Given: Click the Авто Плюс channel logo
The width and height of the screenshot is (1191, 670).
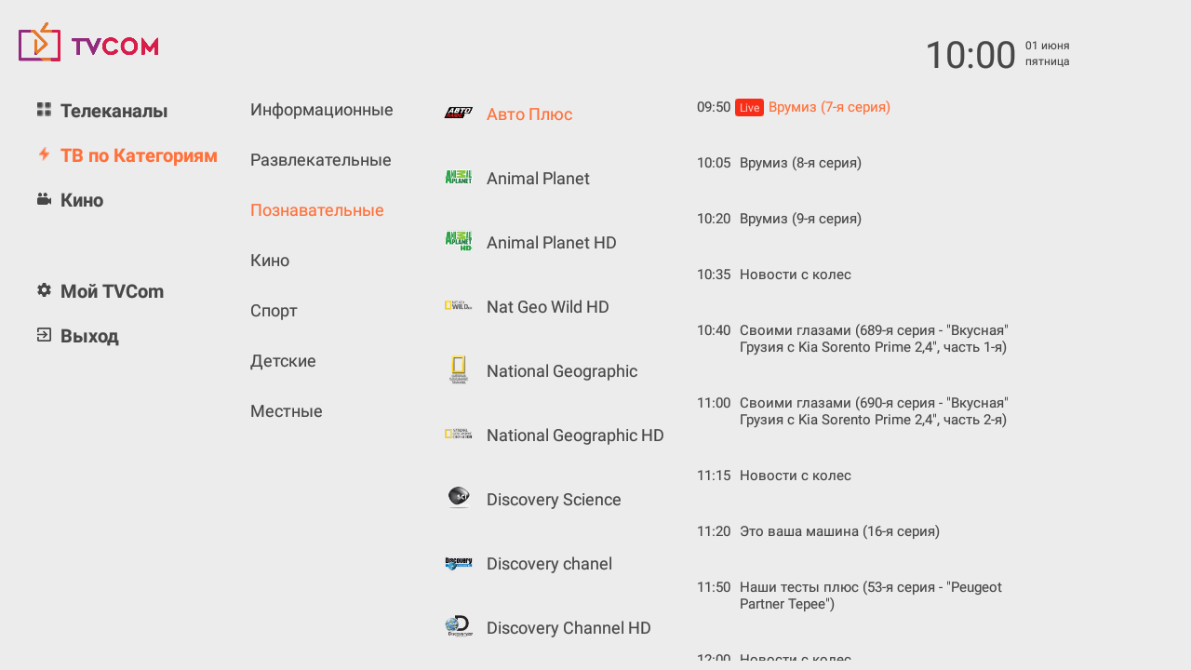Looking at the screenshot, I should (459, 114).
